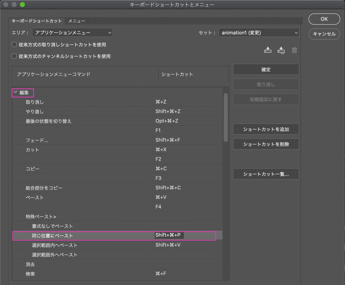
Task: Open the セット dropdown showing animation1 (変更)
Action: point(259,33)
